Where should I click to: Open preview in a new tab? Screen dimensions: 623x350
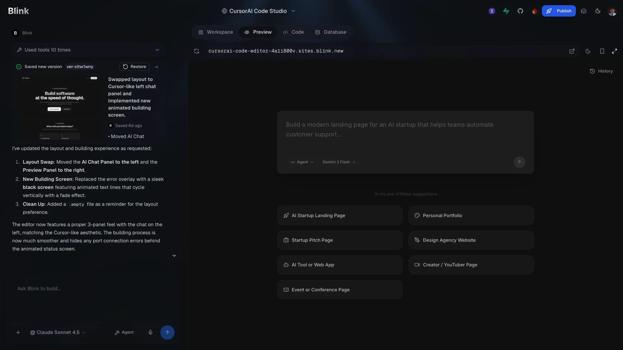pos(572,51)
